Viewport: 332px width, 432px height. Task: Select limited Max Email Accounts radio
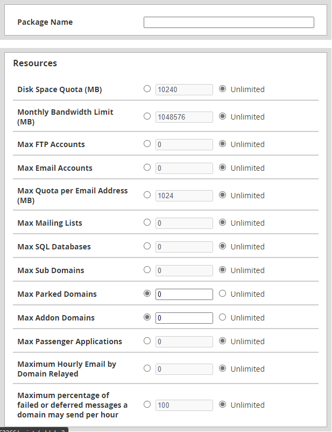click(x=147, y=168)
